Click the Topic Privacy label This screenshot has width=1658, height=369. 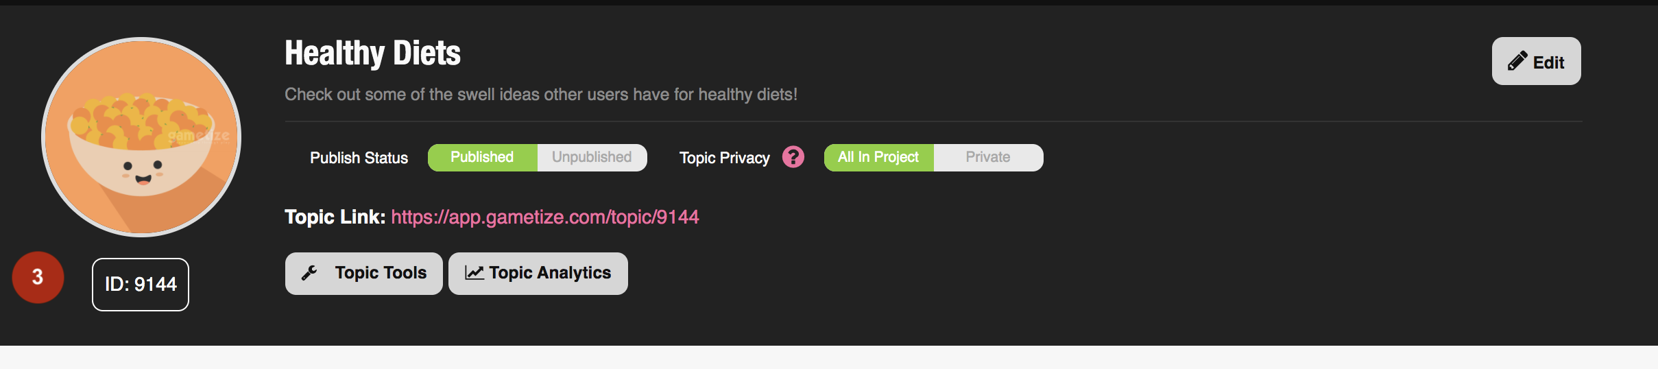click(724, 158)
